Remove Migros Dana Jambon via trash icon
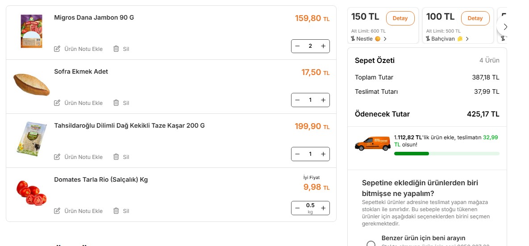 click(116, 49)
